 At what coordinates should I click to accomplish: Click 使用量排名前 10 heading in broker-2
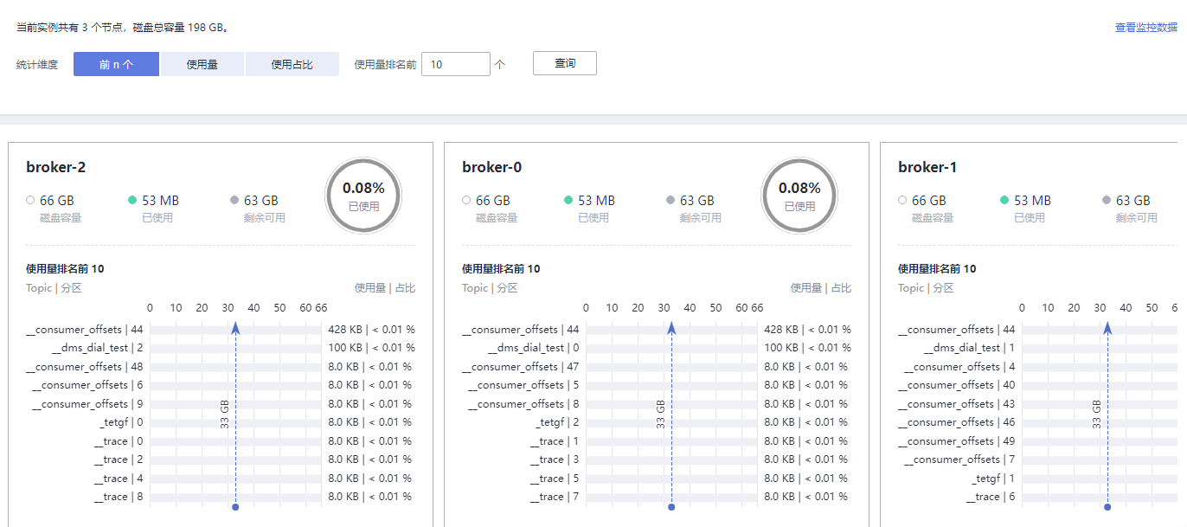pyautogui.click(x=65, y=269)
